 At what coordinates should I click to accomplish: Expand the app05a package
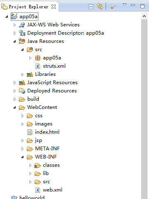[x=31, y=58]
